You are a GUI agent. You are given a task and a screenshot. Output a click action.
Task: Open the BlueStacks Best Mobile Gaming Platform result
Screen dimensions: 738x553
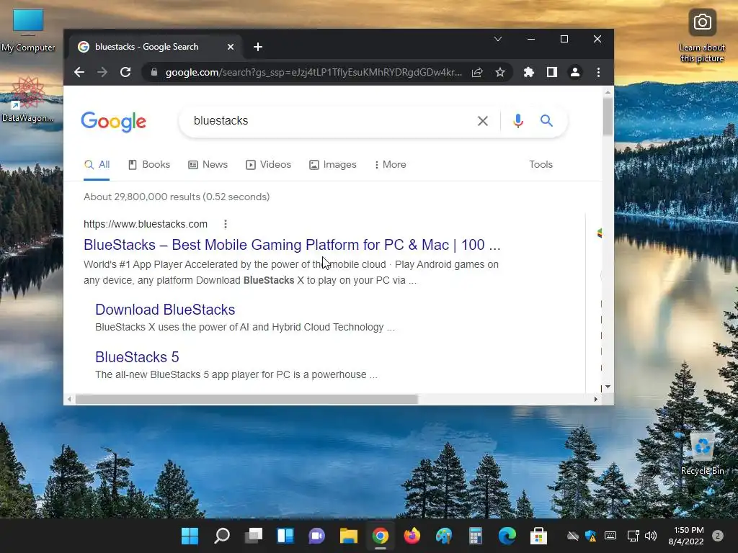292,245
